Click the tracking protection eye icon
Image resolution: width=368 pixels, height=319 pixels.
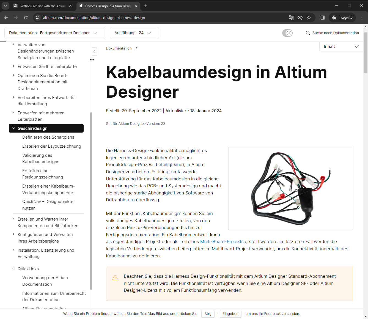(x=300, y=18)
